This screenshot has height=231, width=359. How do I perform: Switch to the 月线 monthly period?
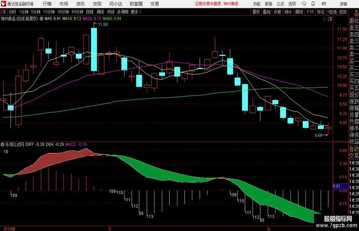[111, 12]
